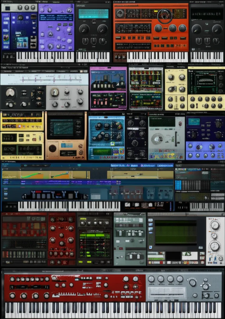Click the teal display above the two black knobs
Screen dimensions: 225x319
tap(93, 14)
